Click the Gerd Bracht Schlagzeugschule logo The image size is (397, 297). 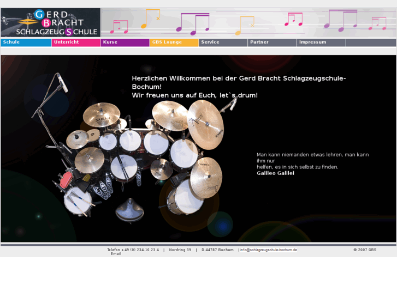point(51,22)
